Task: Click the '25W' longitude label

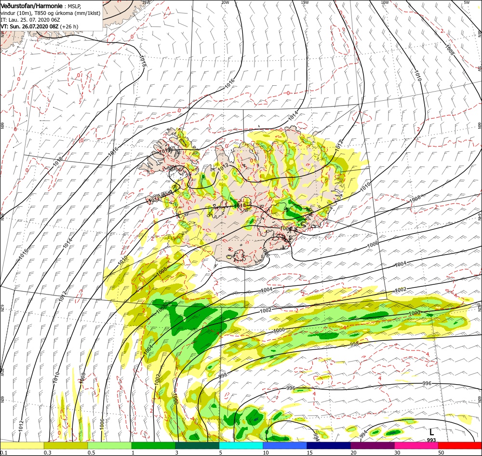Action: point(147,2)
